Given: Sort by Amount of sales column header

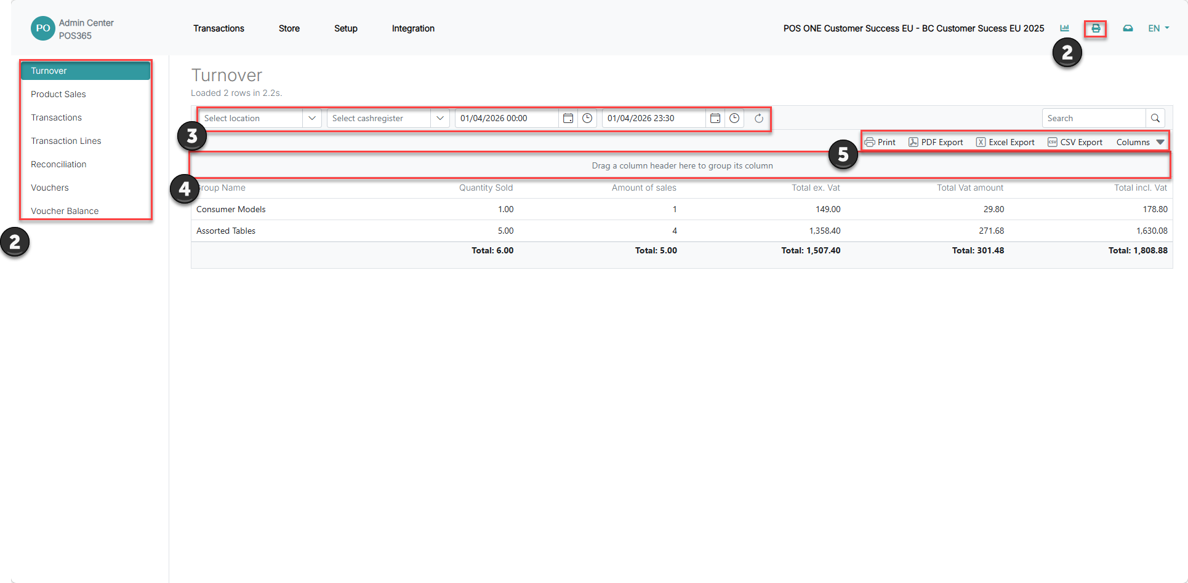Looking at the screenshot, I should [x=644, y=188].
